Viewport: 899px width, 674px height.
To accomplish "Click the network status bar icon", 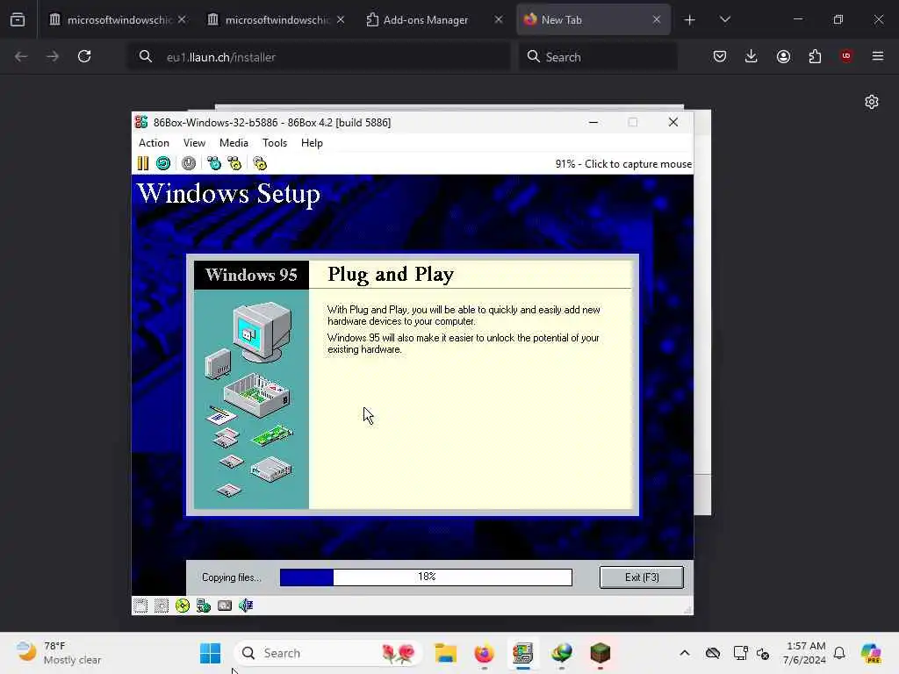I will [204, 606].
